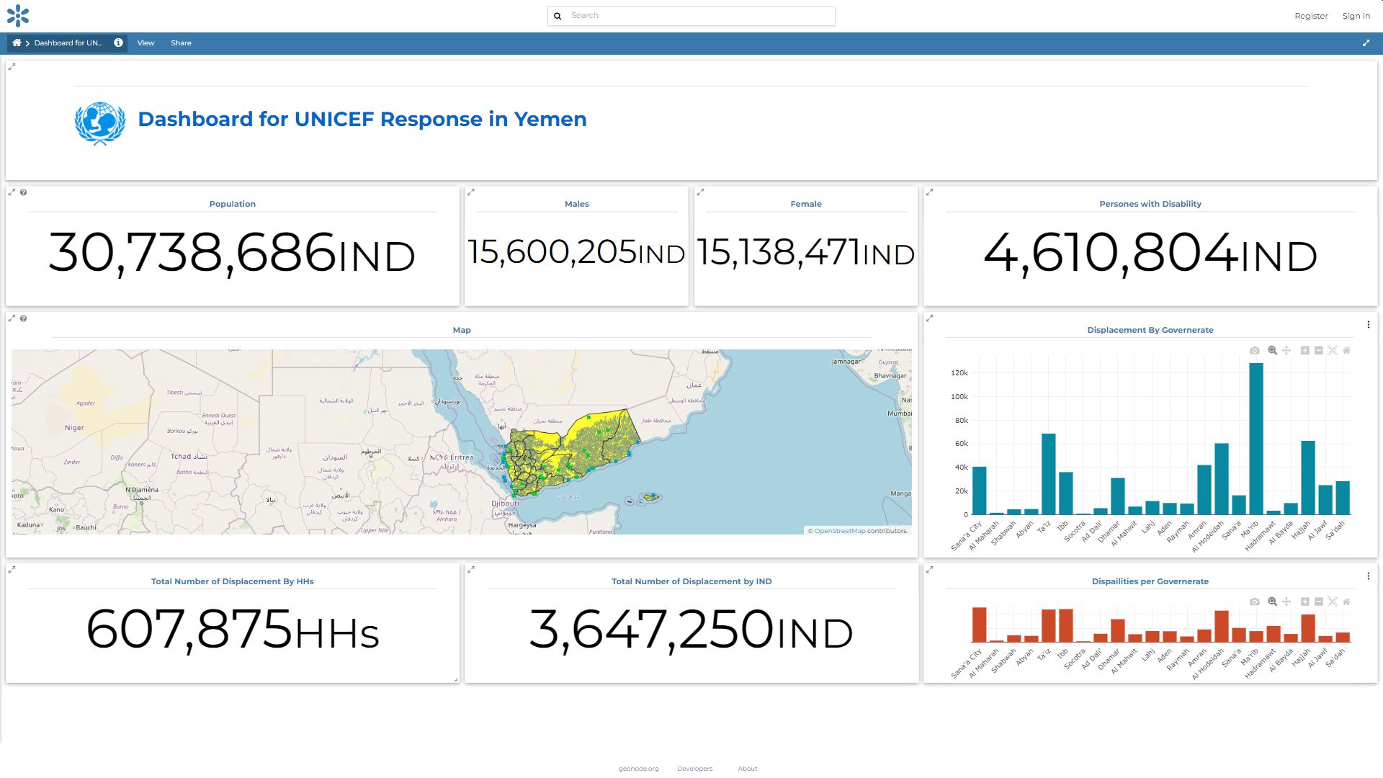The image size is (1383, 778).
Task: Focus the Search input field
Action: 700,16
